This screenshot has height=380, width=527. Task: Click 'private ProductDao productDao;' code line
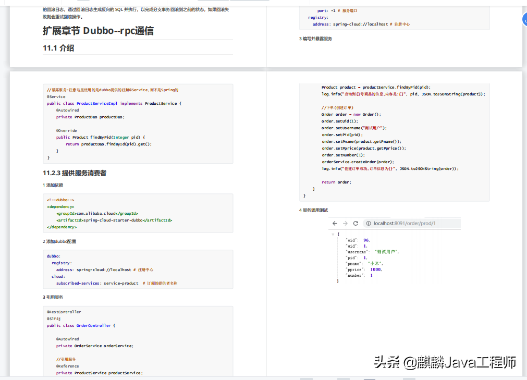pyautogui.click(x=90, y=117)
